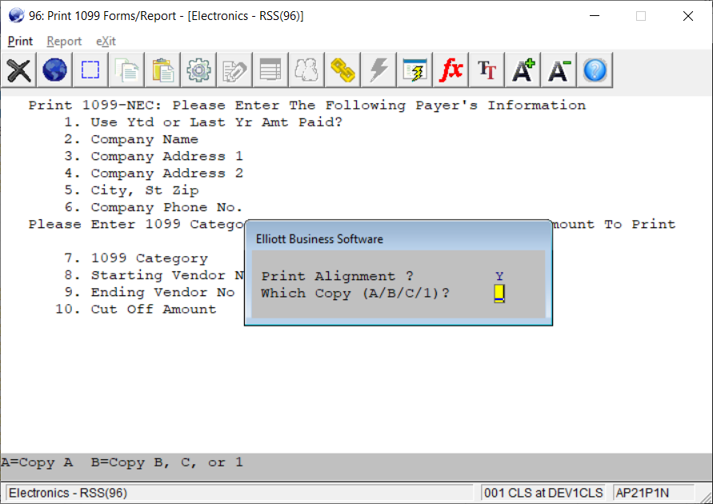Click the Elliott Business Software dialog title
Image resolution: width=713 pixels, height=504 pixels.
tap(319, 239)
